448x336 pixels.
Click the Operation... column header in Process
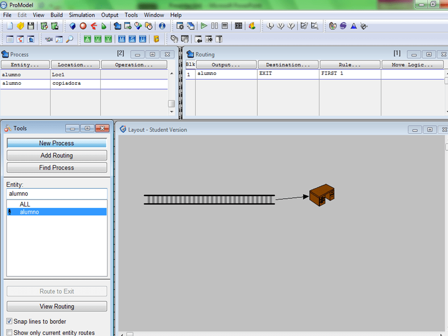(x=134, y=65)
